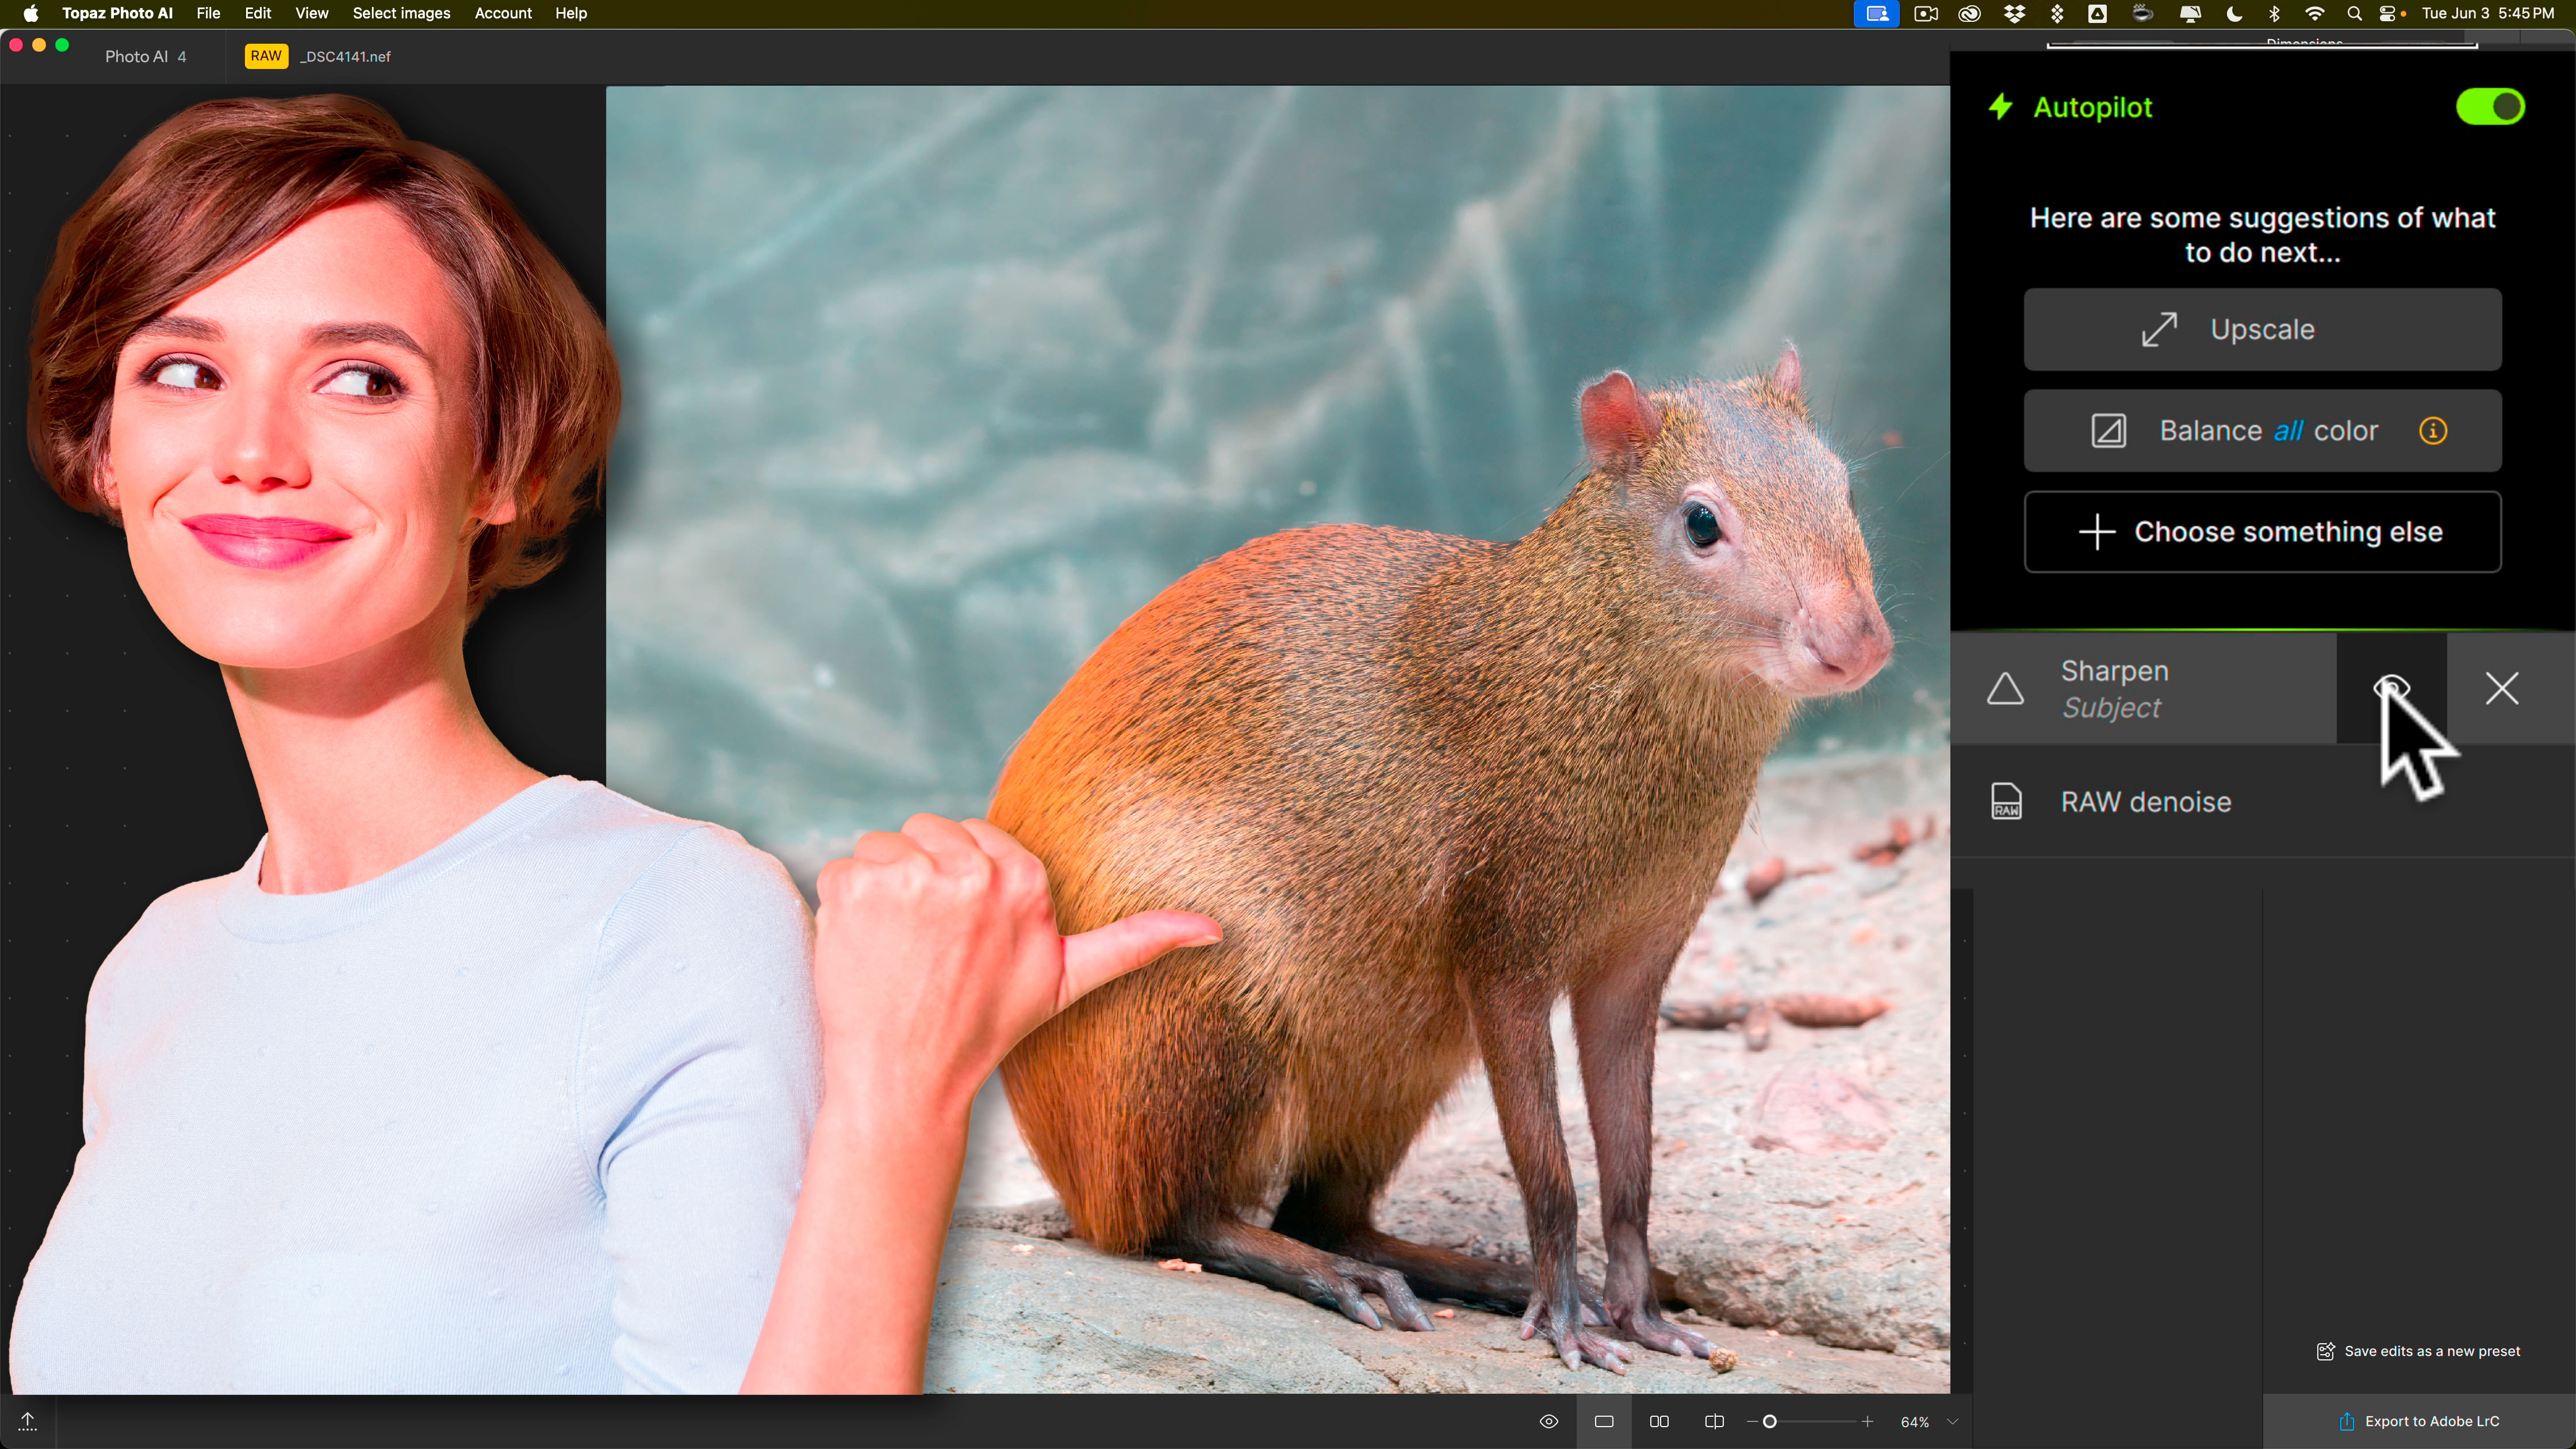This screenshot has height=1449, width=2576.
Task: Turn off the Autopilot switch
Action: (2490, 107)
